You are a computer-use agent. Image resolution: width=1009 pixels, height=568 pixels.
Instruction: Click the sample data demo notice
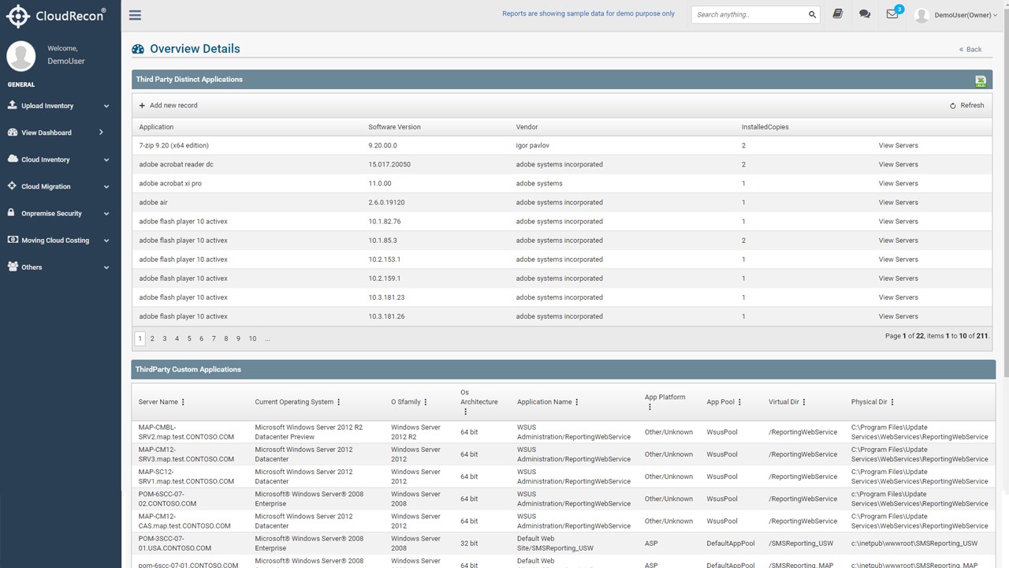click(588, 14)
